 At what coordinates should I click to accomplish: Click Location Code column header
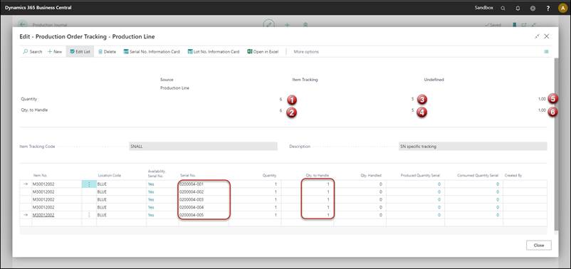[x=109, y=176]
